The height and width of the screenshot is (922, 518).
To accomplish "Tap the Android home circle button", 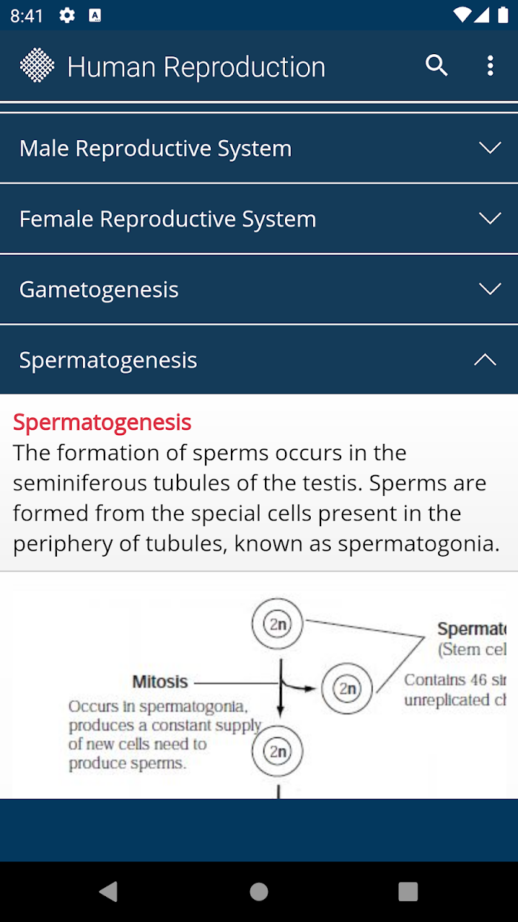I will 259,892.
